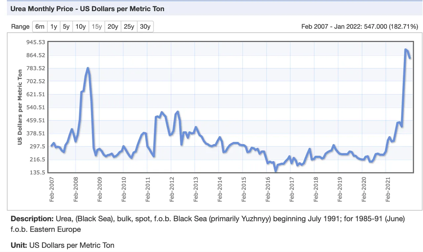423x252 pixels.
Task: Click the 'Range' label
Action: [x=20, y=27]
